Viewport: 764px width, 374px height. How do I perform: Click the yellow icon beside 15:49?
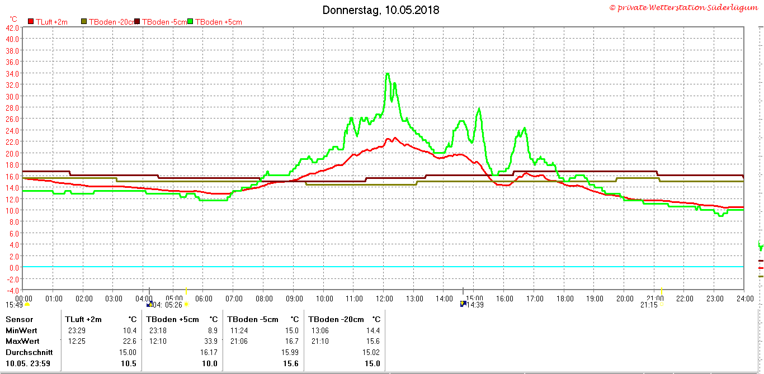click(27, 305)
